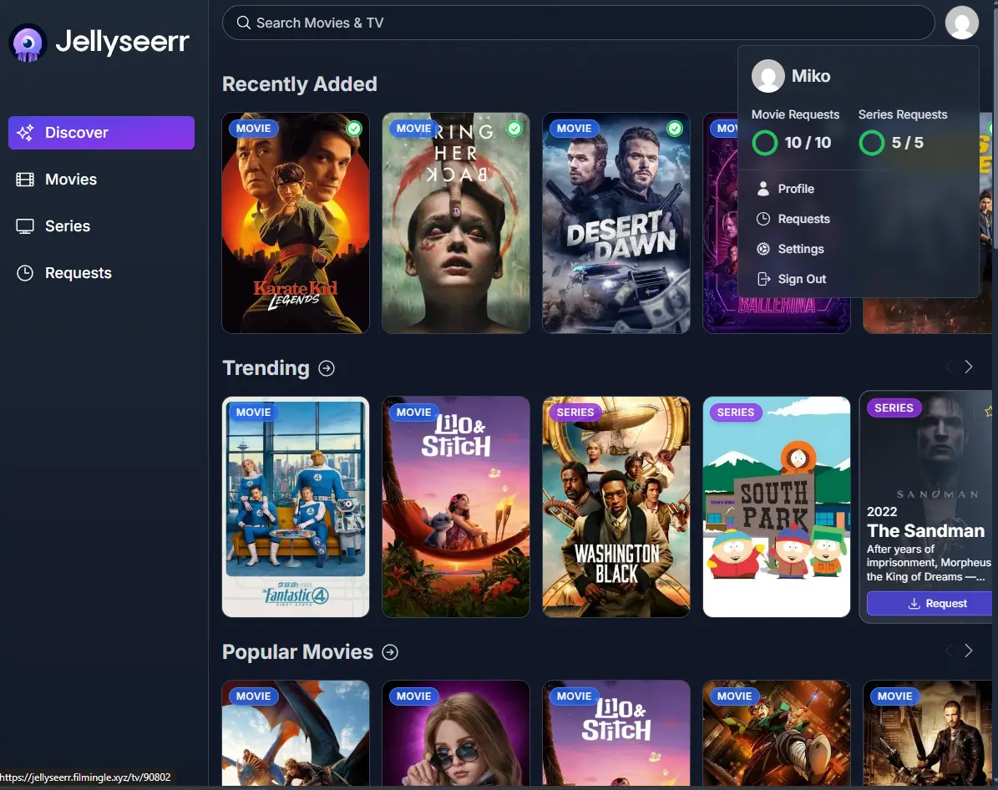The height and width of the screenshot is (790, 998).
Task: Click the magnifier icon in search bar
Action: [243, 23]
